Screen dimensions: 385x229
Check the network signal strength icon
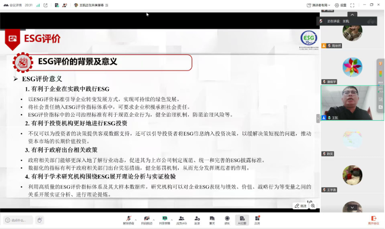click(38, 5)
